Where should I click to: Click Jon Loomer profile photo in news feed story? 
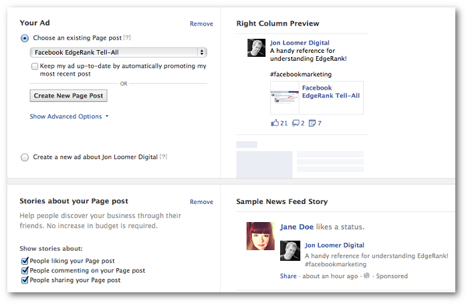(x=289, y=251)
